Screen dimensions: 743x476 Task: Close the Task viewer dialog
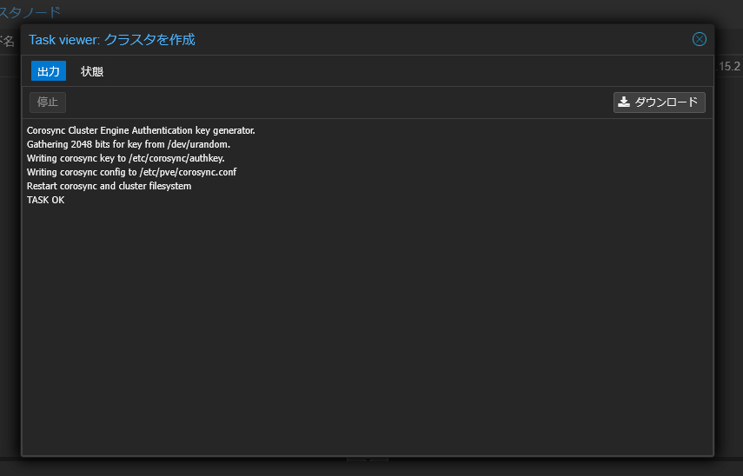tap(699, 39)
